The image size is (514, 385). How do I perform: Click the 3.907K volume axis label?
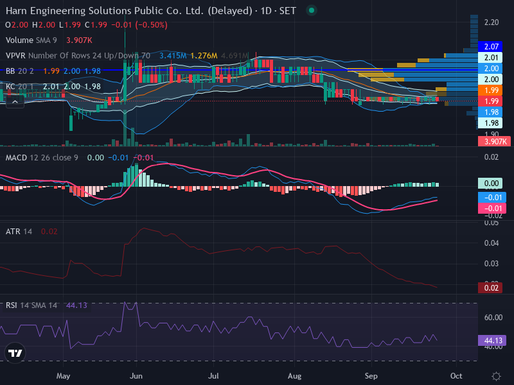point(494,141)
